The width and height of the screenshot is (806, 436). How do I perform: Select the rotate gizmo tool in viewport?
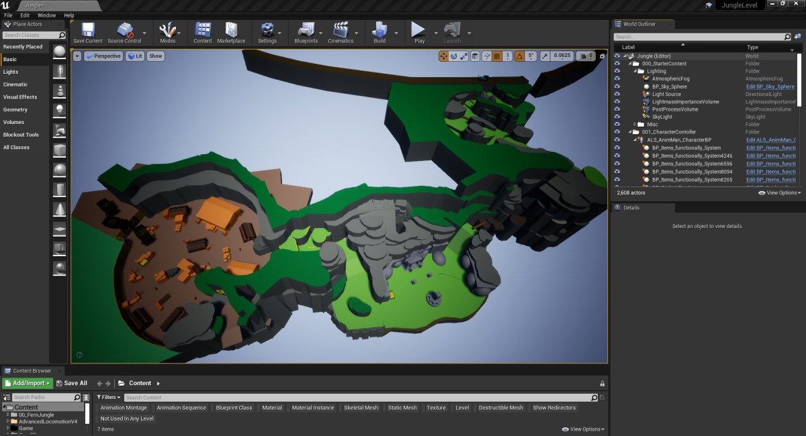click(454, 56)
